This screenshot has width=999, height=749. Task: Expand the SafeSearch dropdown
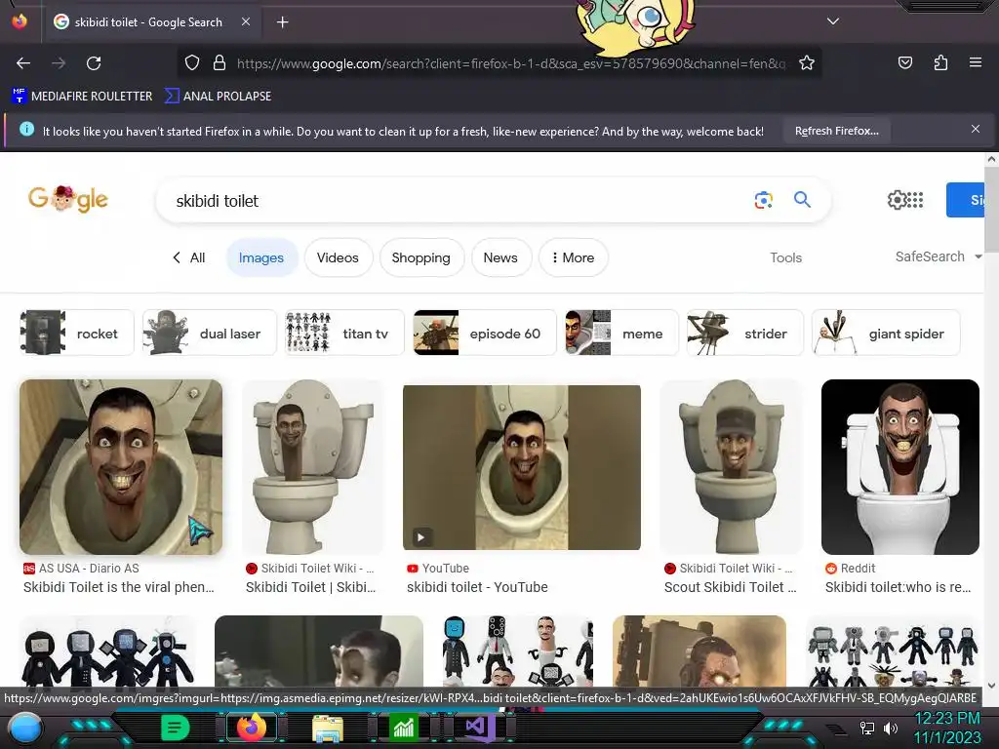tap(938, 256)
